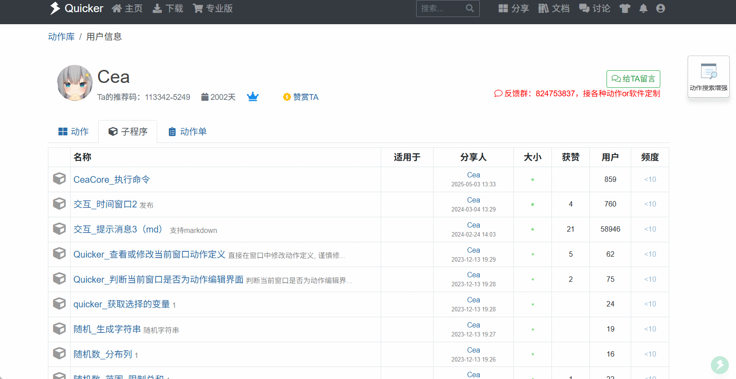Open Quicker_判断当前窗口是否为动作编辑界面 link
This screenshot has width=736, height=379.
158,280
